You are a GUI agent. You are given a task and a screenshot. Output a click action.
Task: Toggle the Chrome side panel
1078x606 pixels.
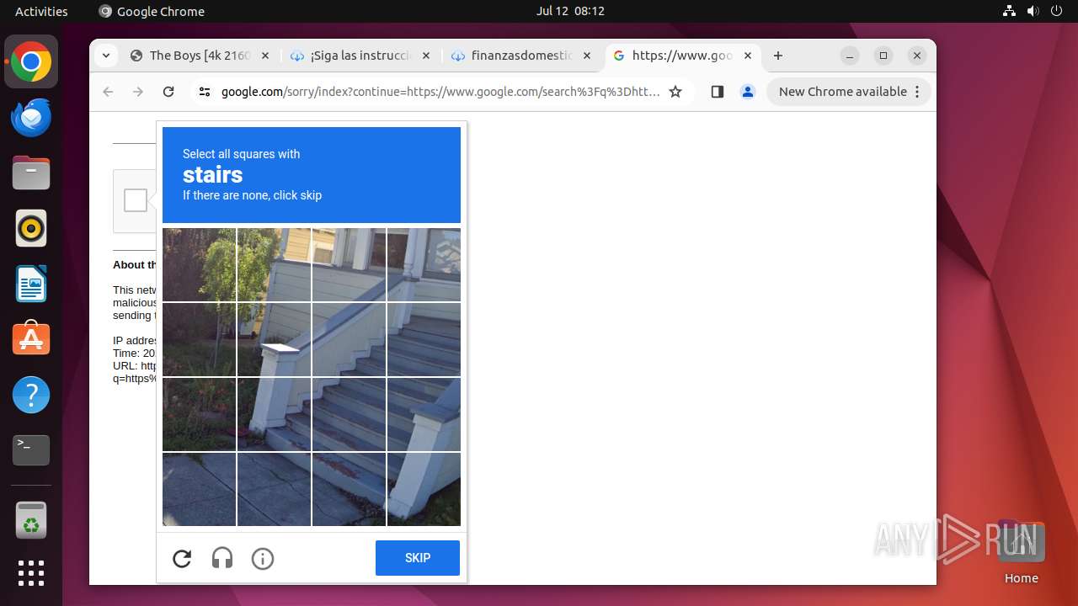[x=718, y=92]
